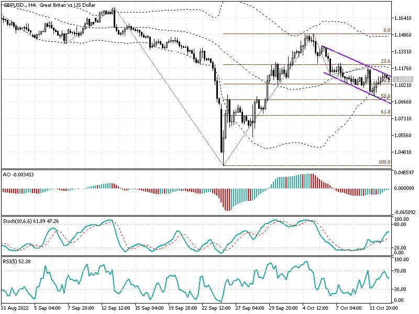
Task: Click the 30.00 level on RSI scale
Action: [399, 288]
